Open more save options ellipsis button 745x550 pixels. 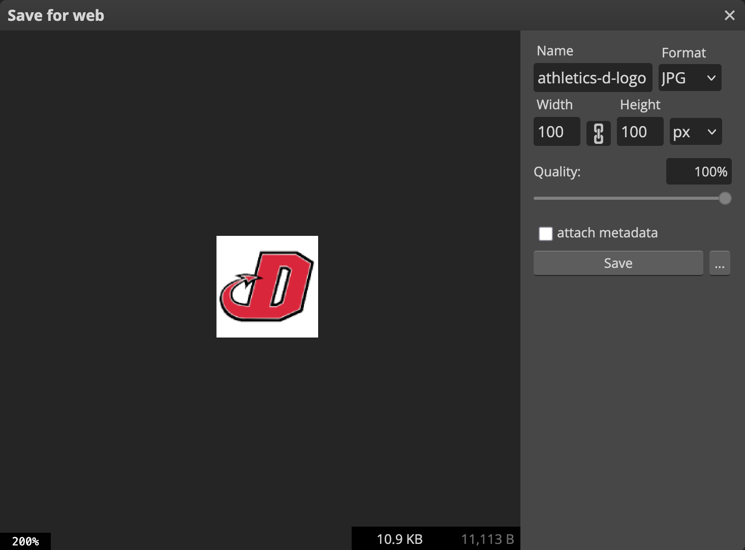[720, 263]
